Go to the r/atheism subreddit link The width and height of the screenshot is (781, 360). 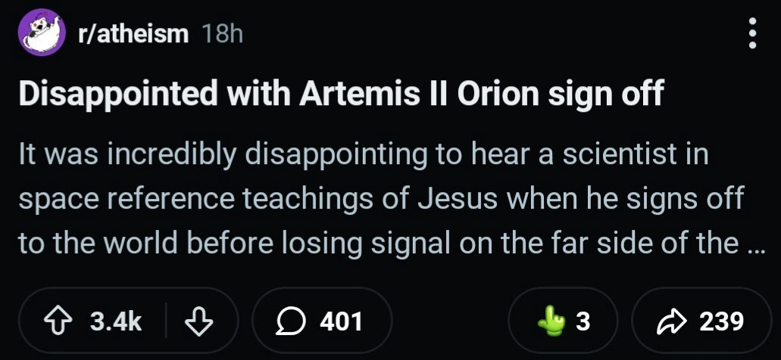[x=133, y=33]
